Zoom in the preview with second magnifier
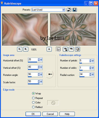This screenshot has height=118, width=99. pos(26,49)
